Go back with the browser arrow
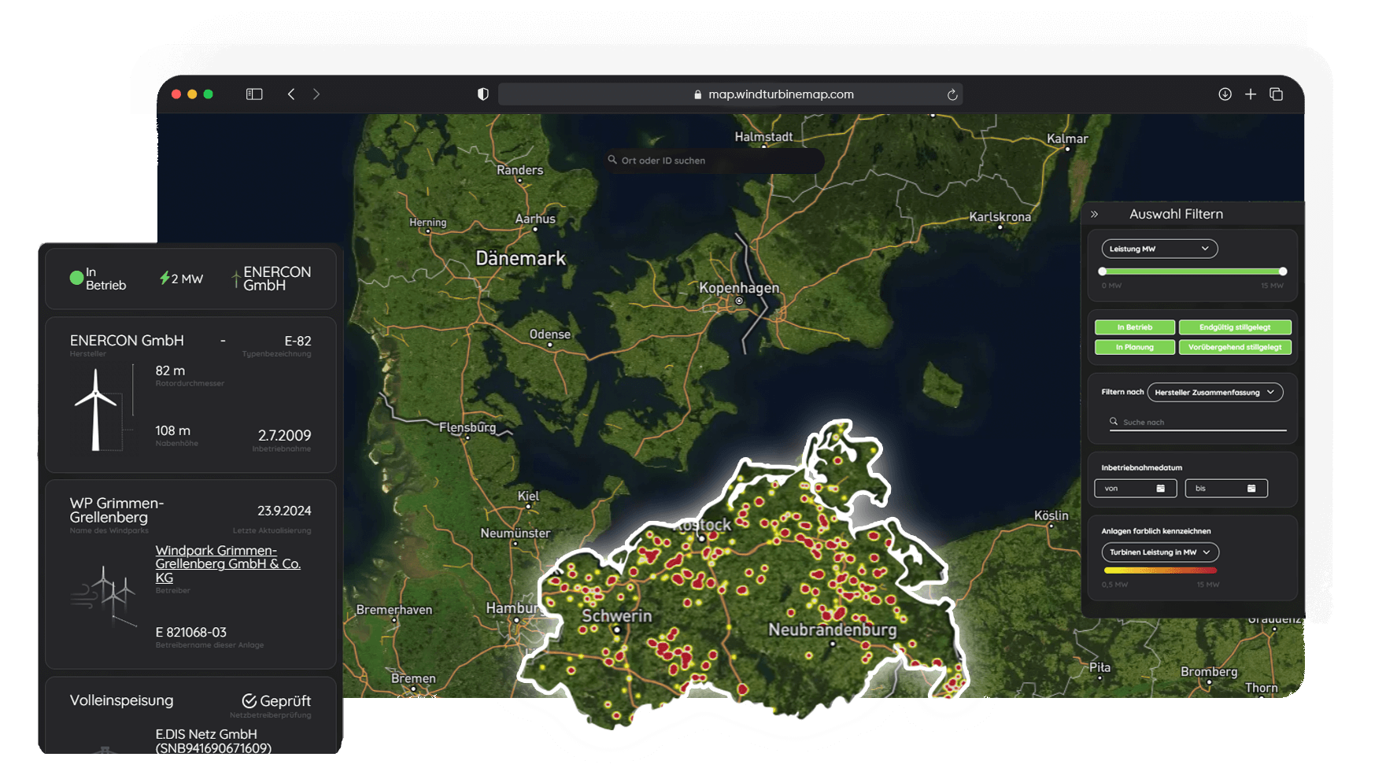The height and width of the screenshot is (768, 1397). 291,94
